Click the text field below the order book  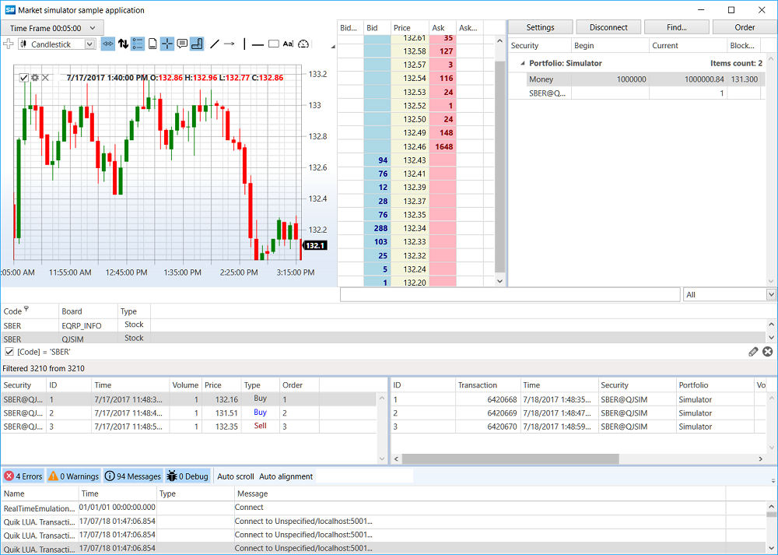coord(510,294)
